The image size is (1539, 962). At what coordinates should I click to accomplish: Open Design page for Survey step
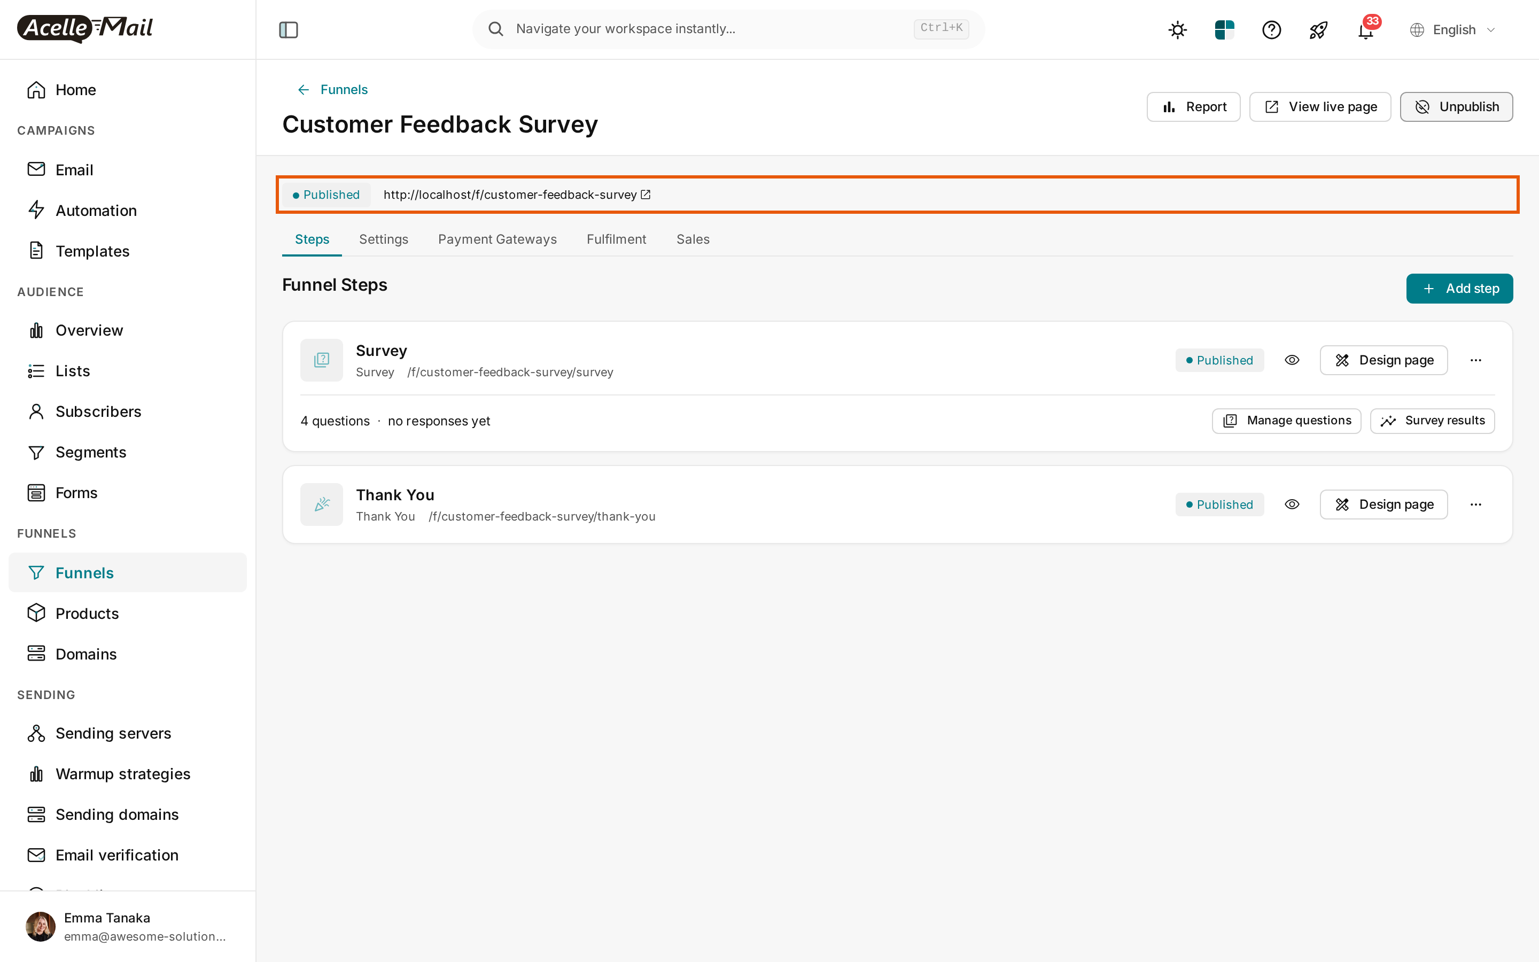pos(1383,360)
